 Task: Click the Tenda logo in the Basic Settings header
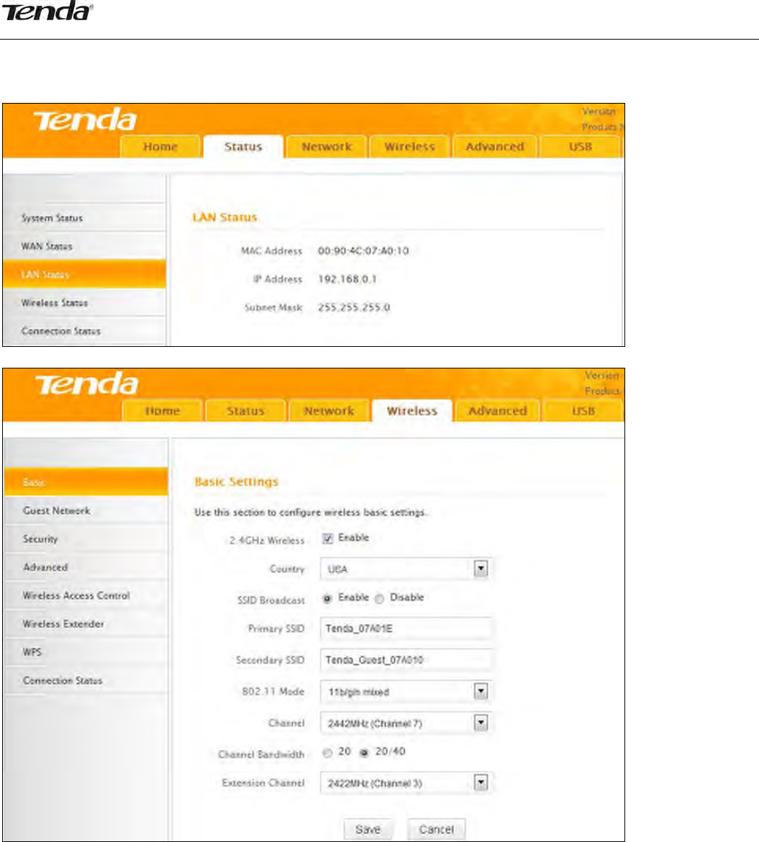87,384
